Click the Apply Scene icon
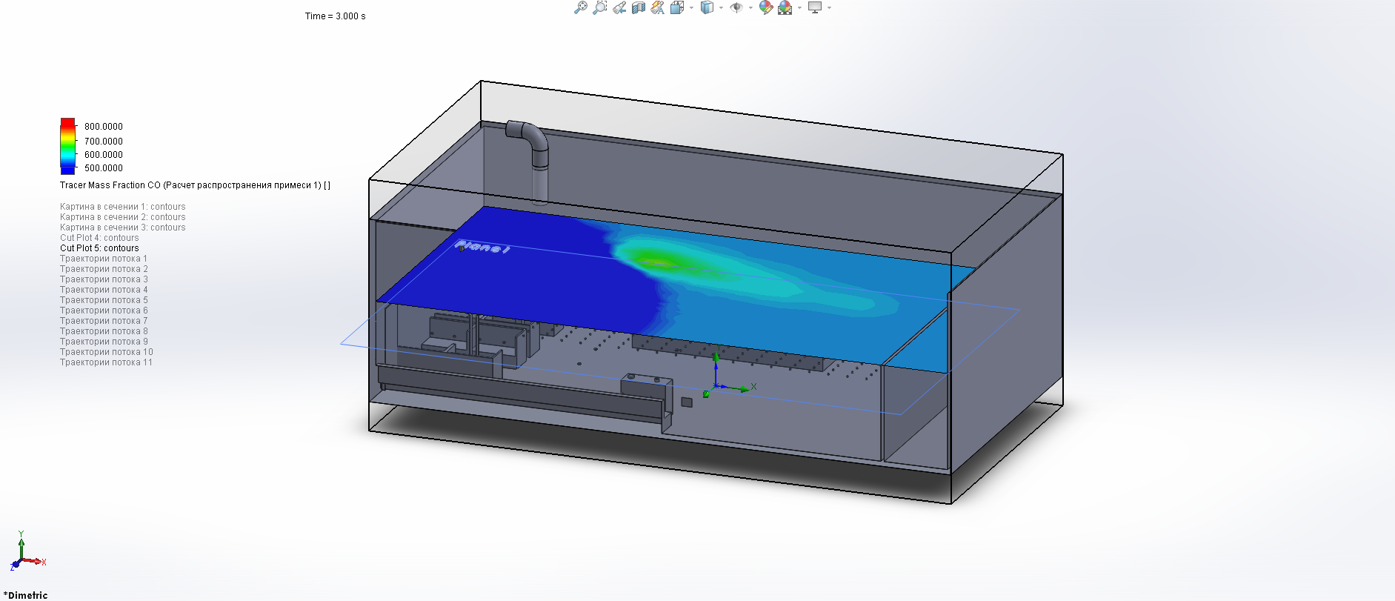Image resolution: width=1395 pixels, height=601 pixels. coord(785,7)
